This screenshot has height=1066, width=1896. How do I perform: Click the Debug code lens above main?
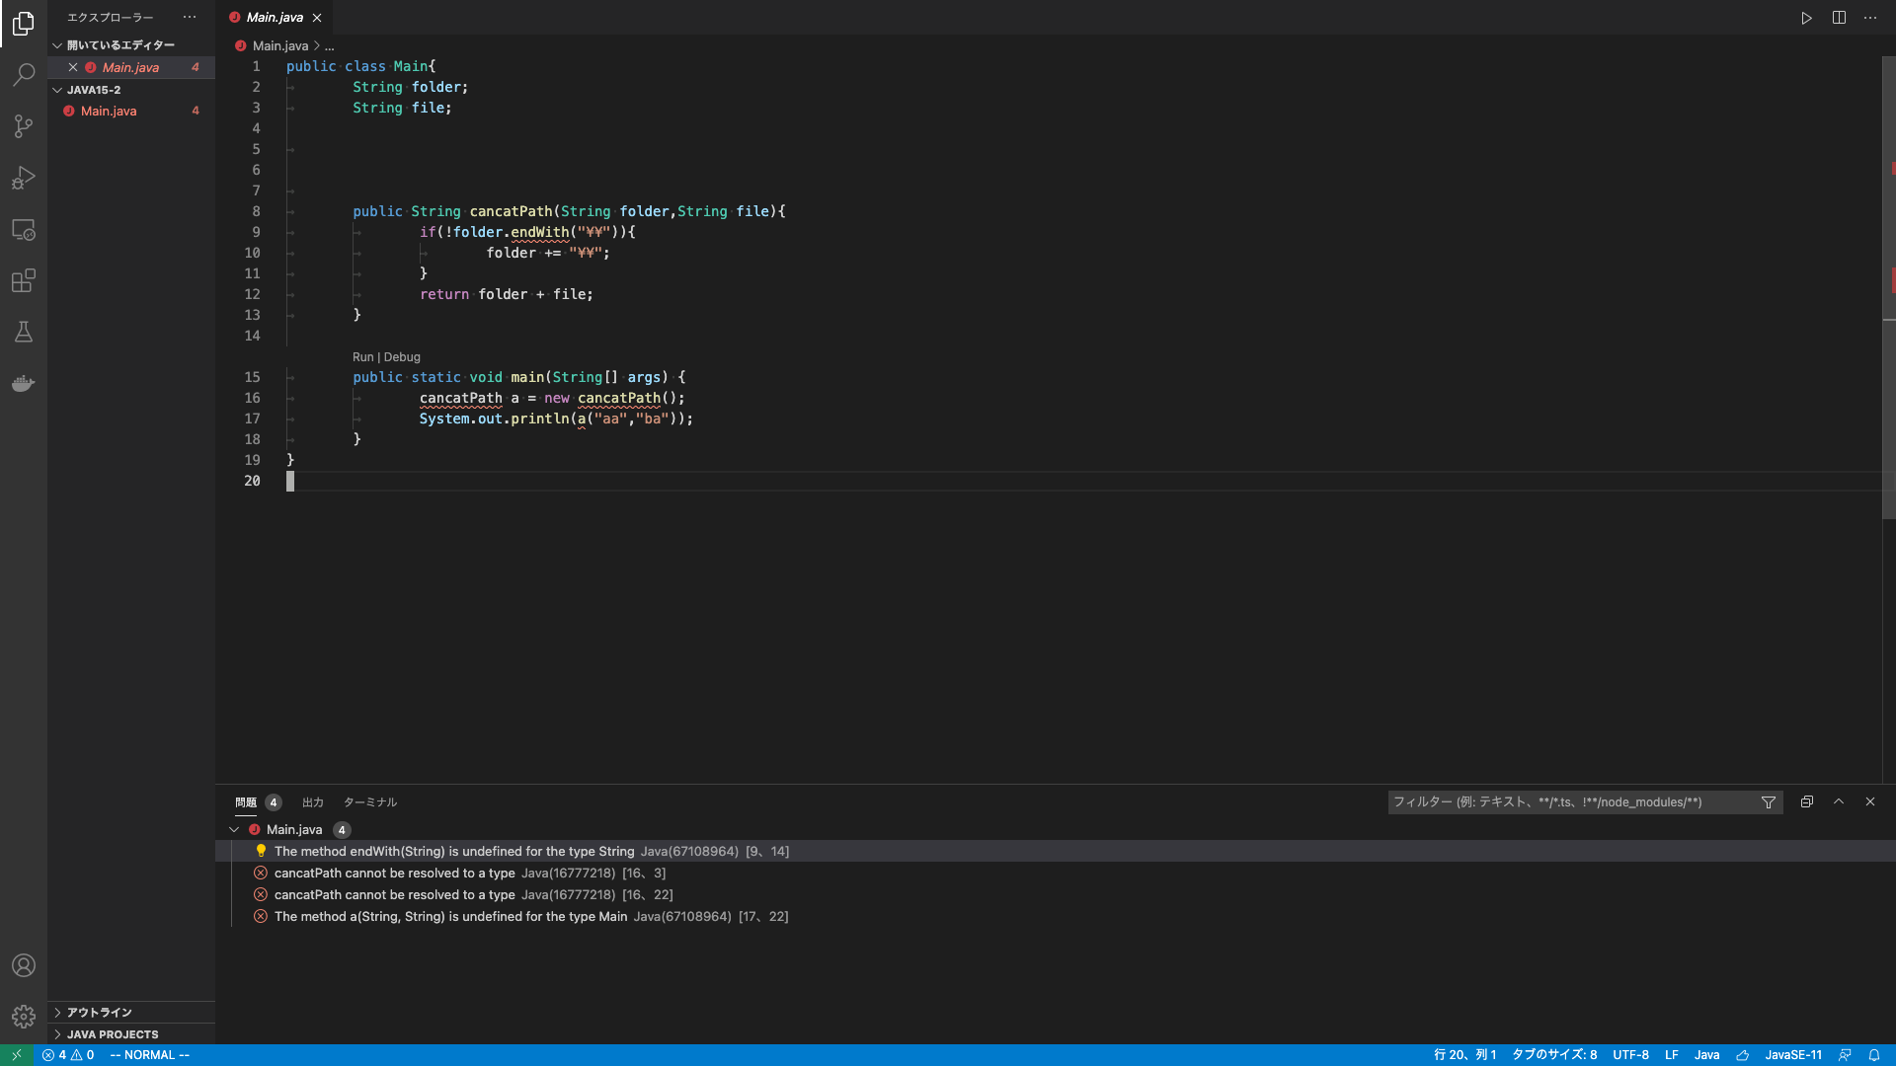point(402,357)
